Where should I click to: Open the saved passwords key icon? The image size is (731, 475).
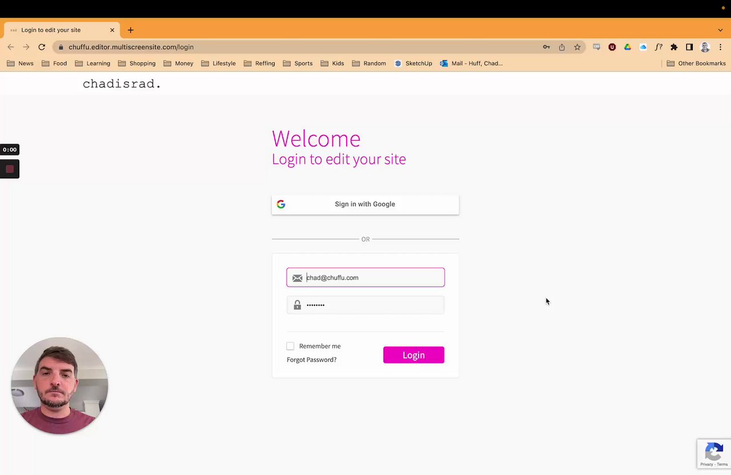pyautogui.click(x=547, y=47)
